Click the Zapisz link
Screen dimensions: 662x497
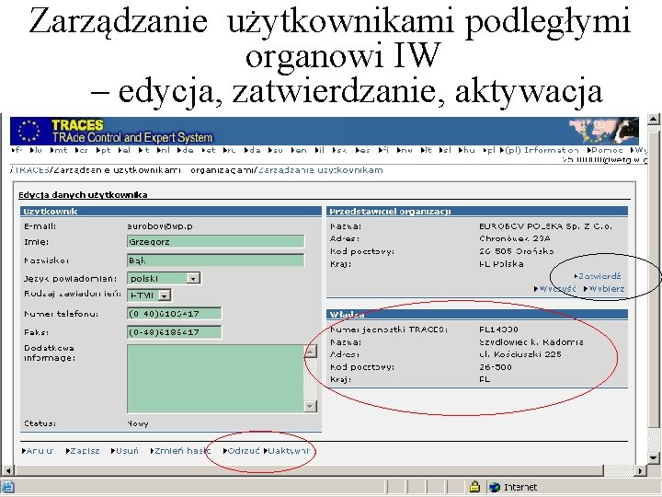pyautogui.click(x=83, y=451)
